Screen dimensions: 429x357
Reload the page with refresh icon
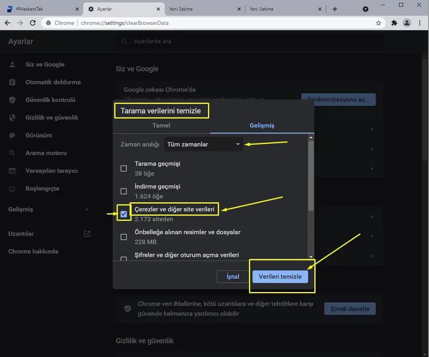coord(33,23)
